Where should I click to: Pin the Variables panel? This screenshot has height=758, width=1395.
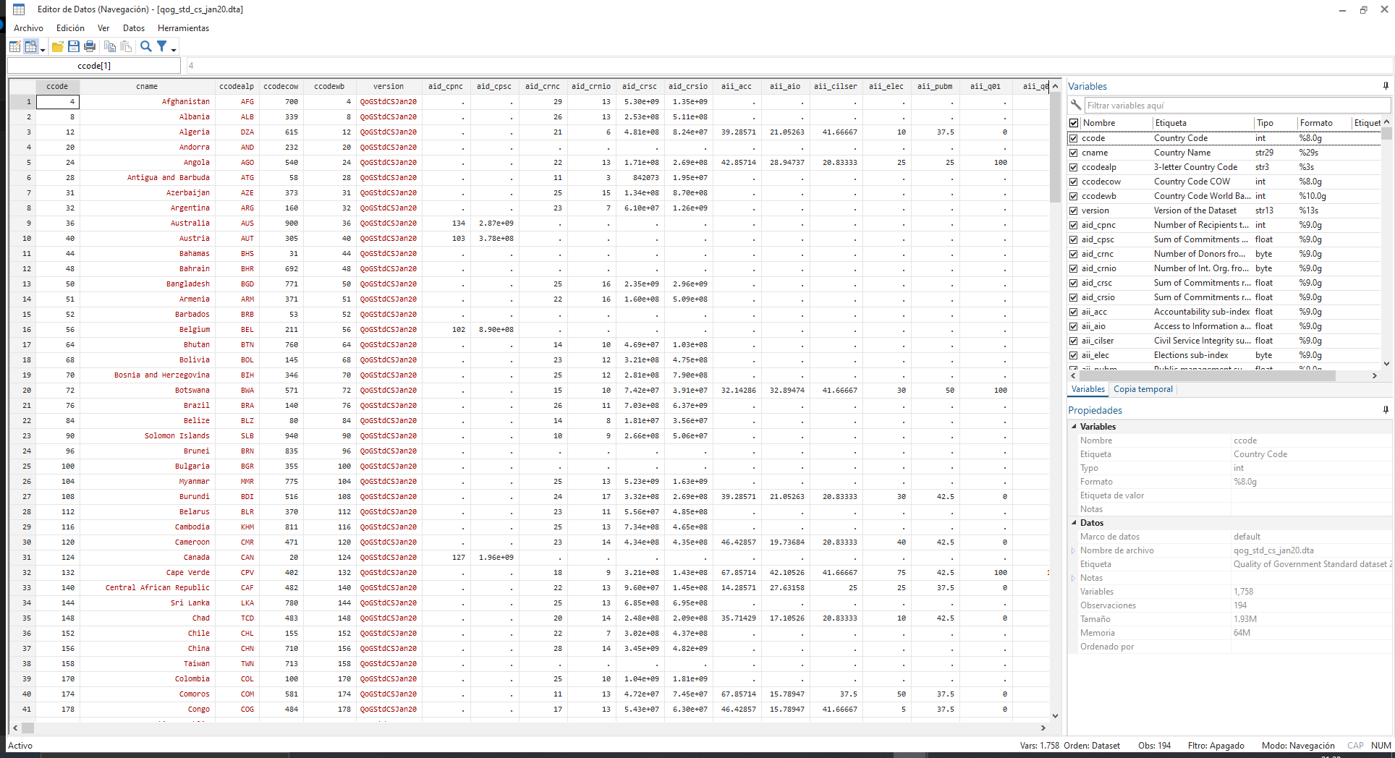[x=1386, y=86]
